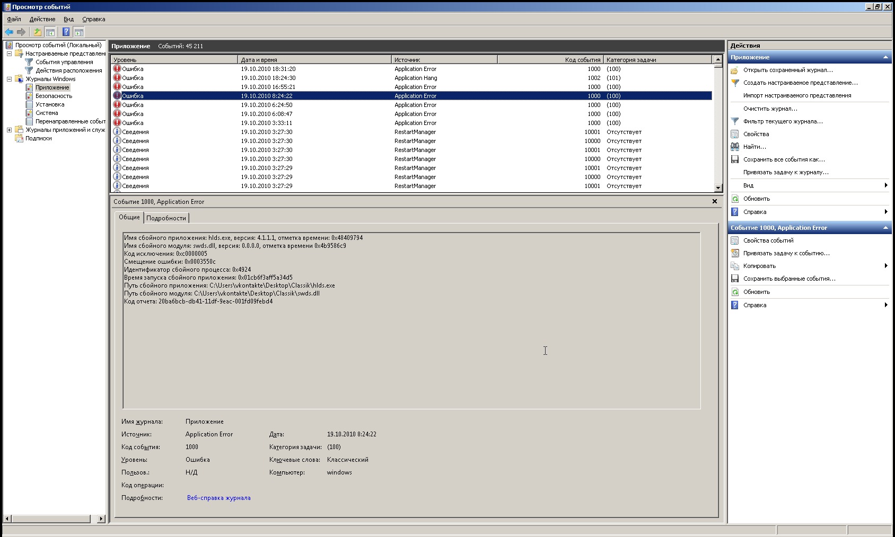Open Справка submenu arrow under event section
Screen dimensions: 895x537
coord(886,305)
